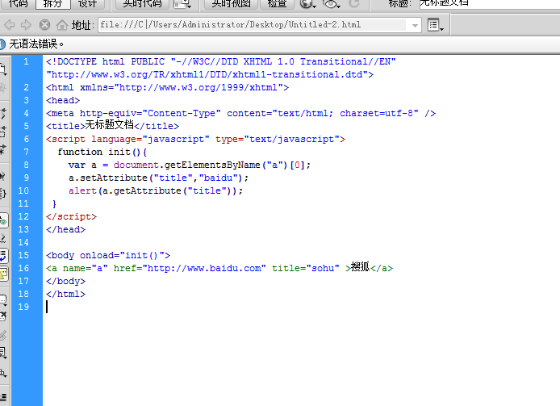The image size is (560, 406).
Task: Click line number 16 in the gutter
Action: pos(23,268)
